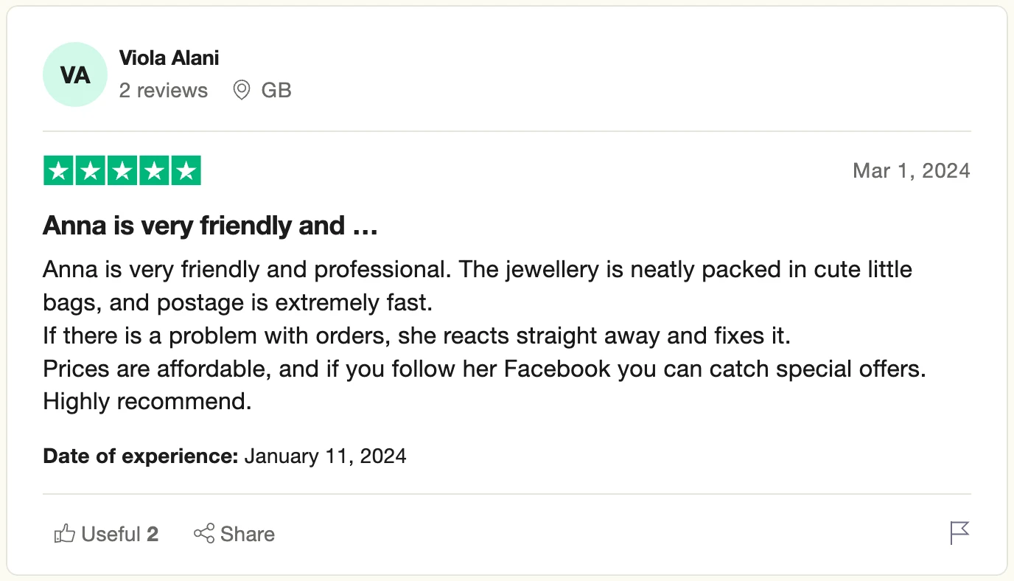Click the fifth green rating star
This screenshot has width=1014, height=581.
[186, 171]
